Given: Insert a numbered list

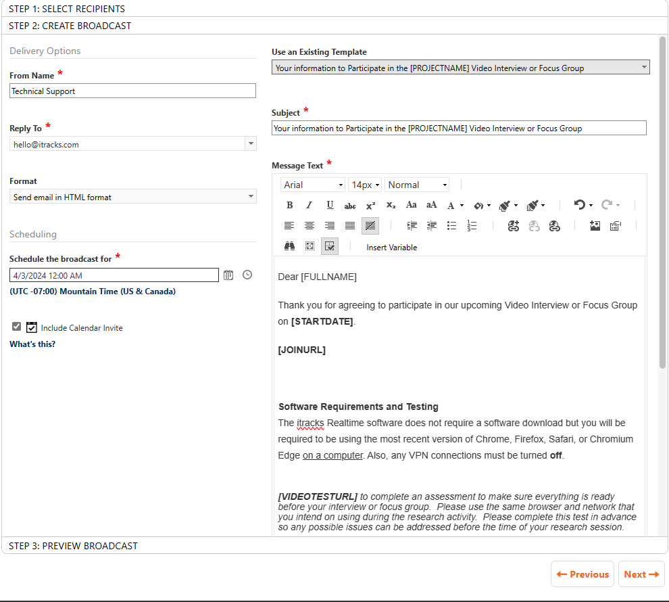Looking at the screenshot, I should (x=472, y=226).
